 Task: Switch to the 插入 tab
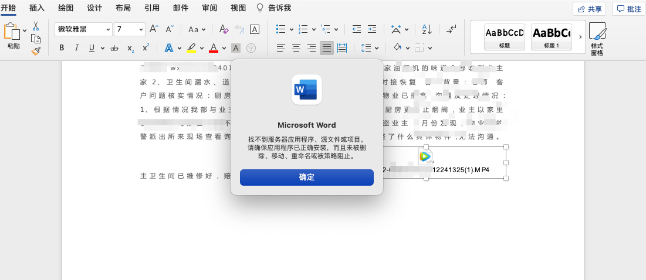point(37,8)
